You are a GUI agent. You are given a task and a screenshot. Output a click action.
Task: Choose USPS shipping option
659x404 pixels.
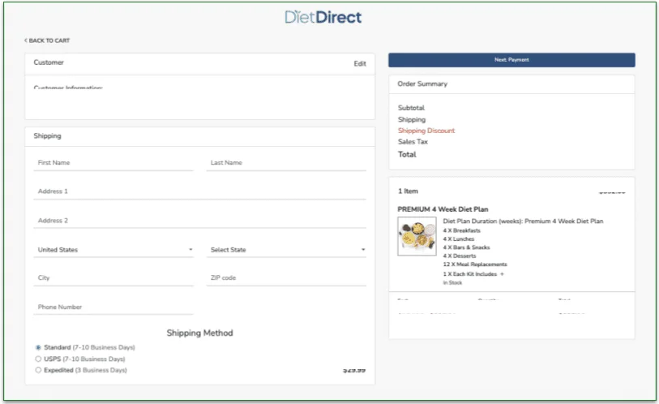pos(38,359)
